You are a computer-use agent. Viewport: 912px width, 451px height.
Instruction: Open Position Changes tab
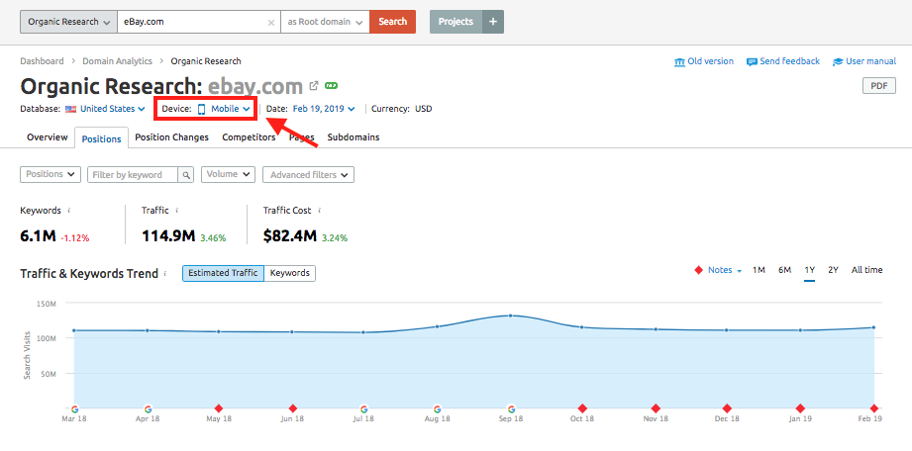pyautogui.click(x=171, y=137)
